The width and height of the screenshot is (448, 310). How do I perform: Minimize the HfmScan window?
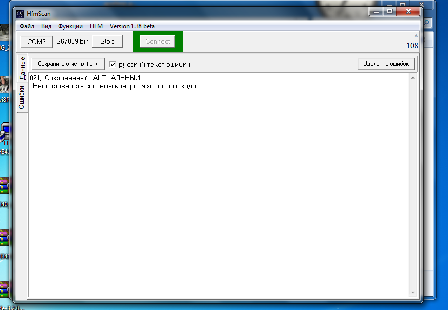tap(376, 12)
